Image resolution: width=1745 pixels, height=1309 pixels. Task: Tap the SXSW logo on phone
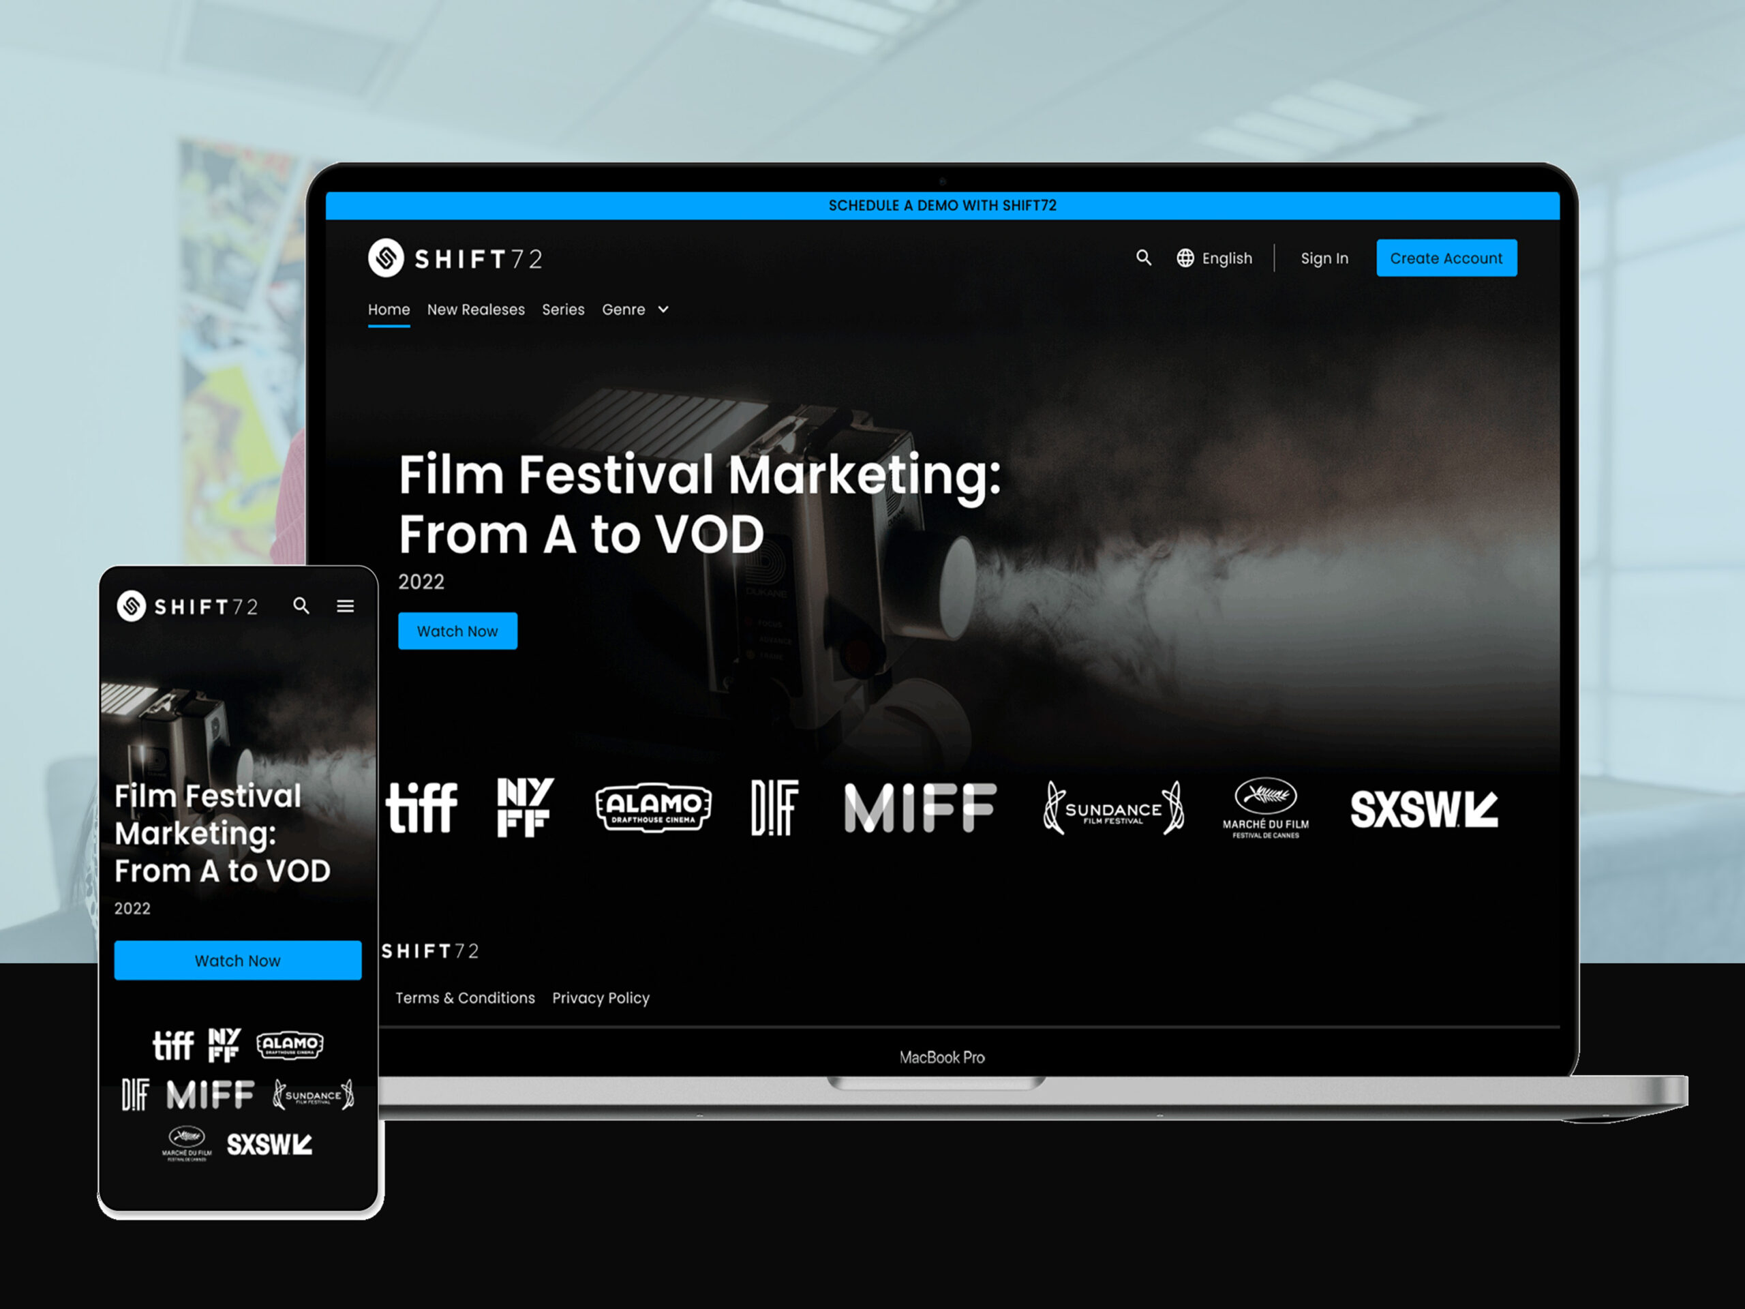tap(270, 1145)
